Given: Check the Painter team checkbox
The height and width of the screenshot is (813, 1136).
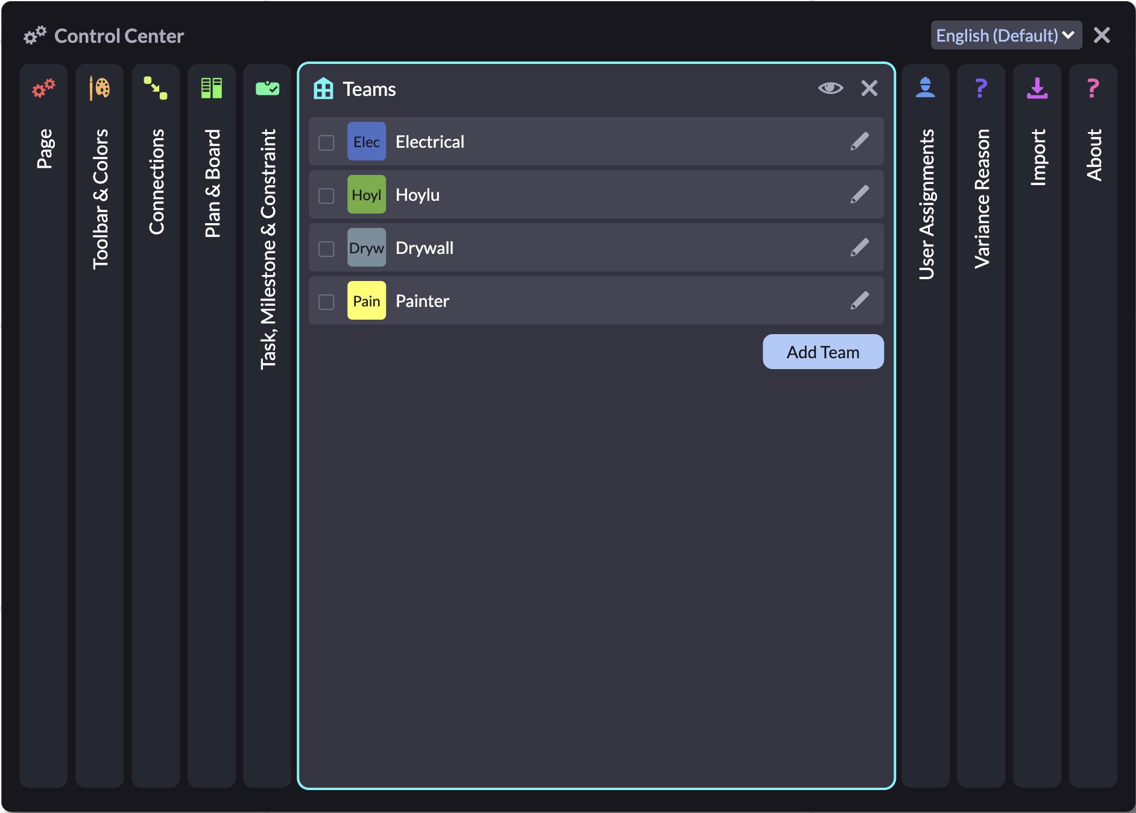Looking at the screenshot, I should [x=326, y=302].
